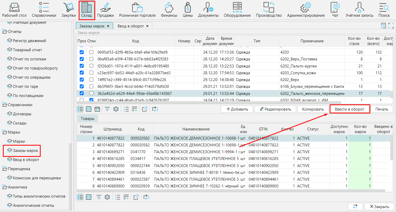The height and width of the screenshot is (212, 396).
Task: Collapse the Отчеты folder in sidebar
Action: pos(5,32)
